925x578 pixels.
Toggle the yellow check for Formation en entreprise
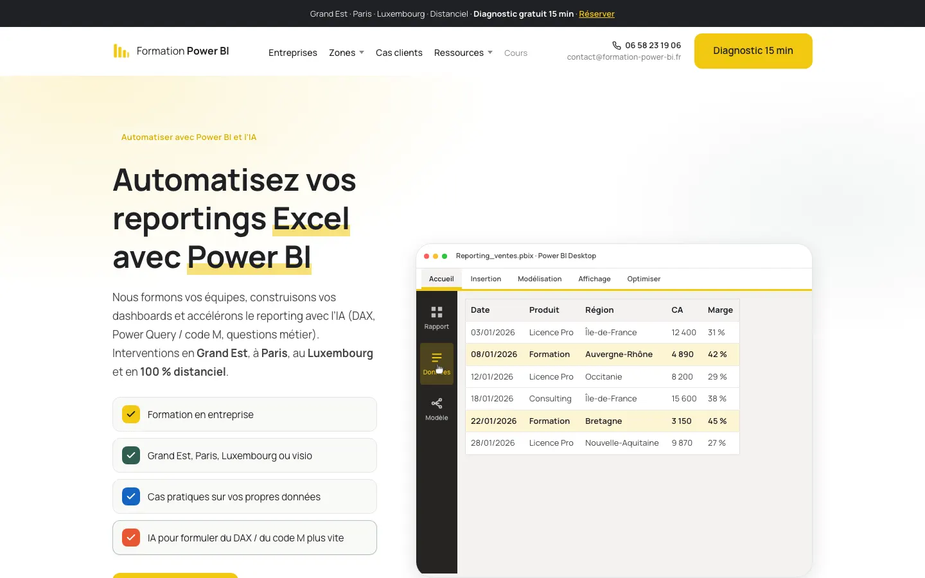(x=131, y=414)
